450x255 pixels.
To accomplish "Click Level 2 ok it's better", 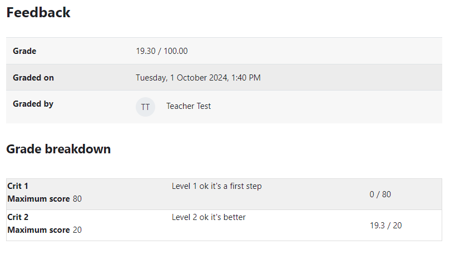I will (209, 217).
